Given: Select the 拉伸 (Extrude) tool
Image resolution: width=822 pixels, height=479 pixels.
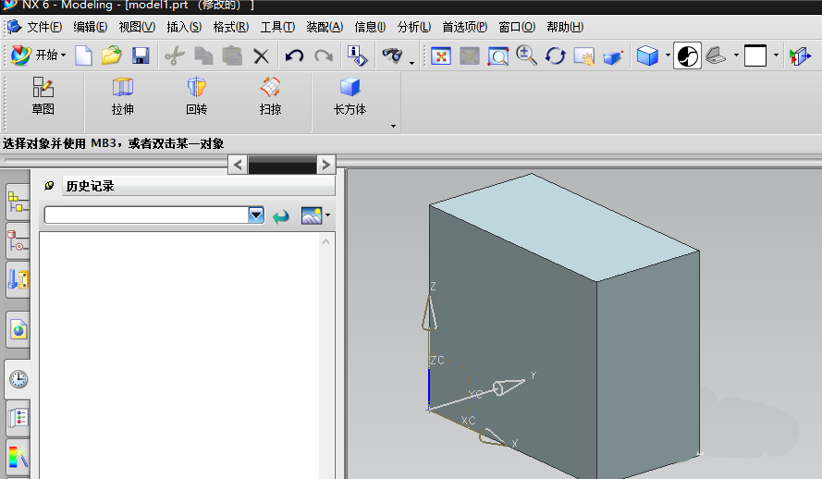Looking at the screenshot, I should (x=122, y=89).
